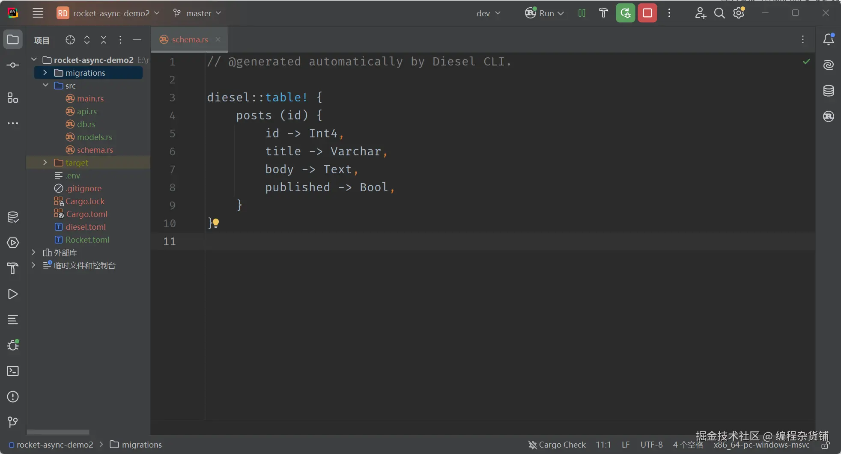Select opened file target icon in Project panel
The width and height of the screenshot is (841, 454).
(x=70, y=40)
